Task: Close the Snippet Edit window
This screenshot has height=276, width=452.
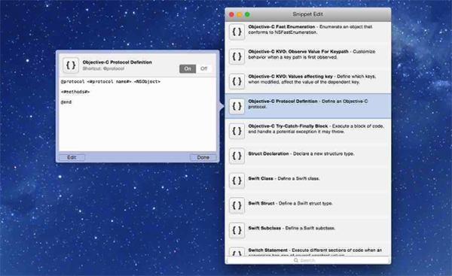Action: coord(231,14)
